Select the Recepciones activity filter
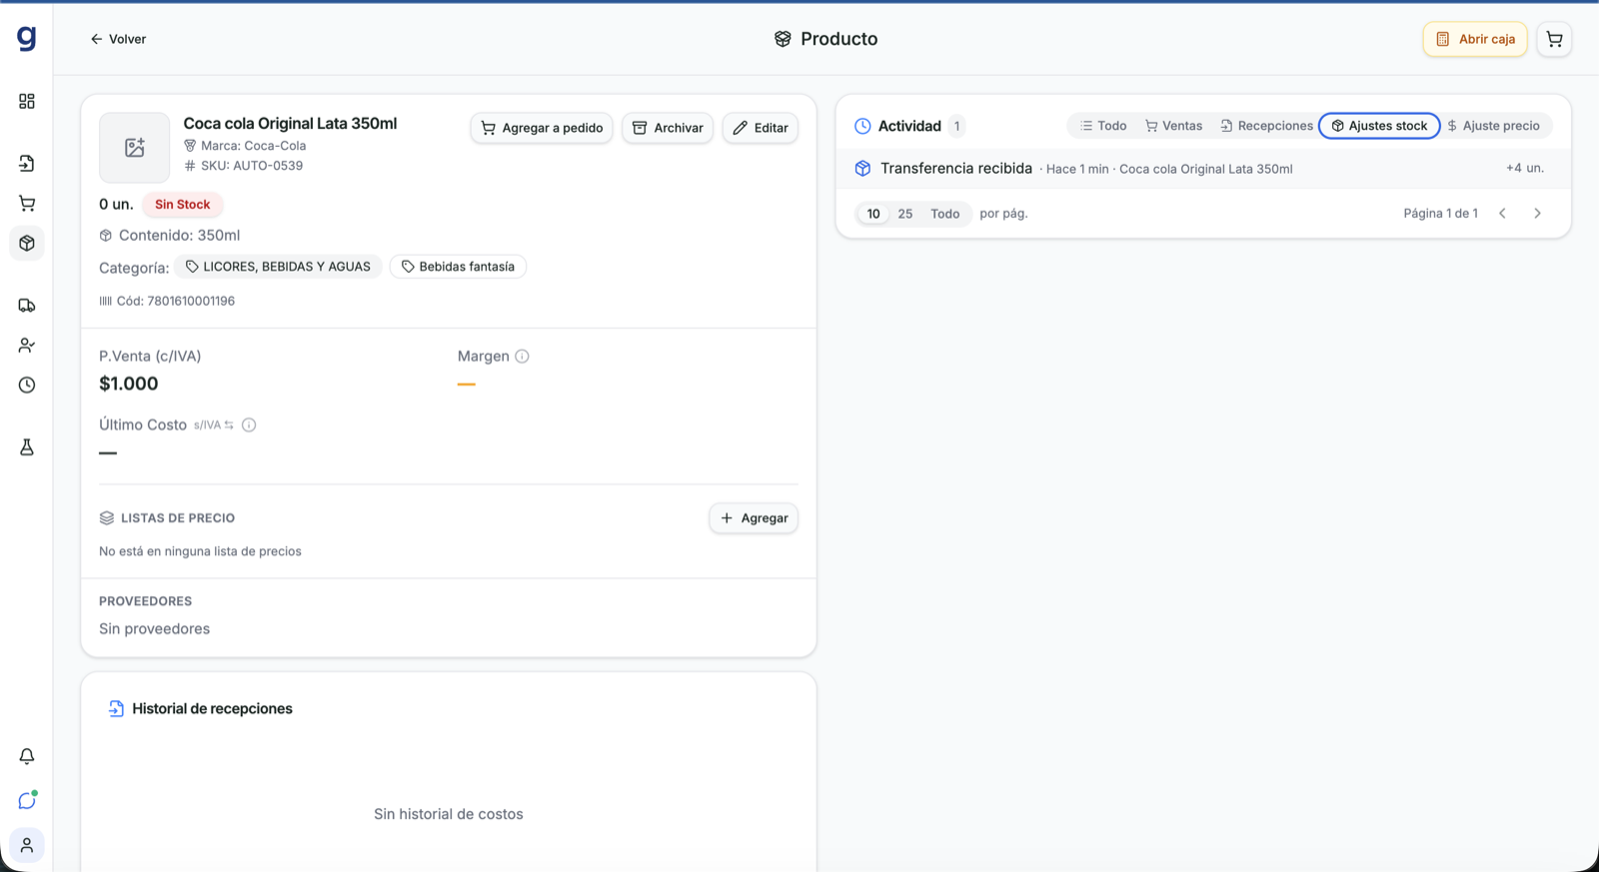The image size is (1599, 872). tap(1266, 126)
